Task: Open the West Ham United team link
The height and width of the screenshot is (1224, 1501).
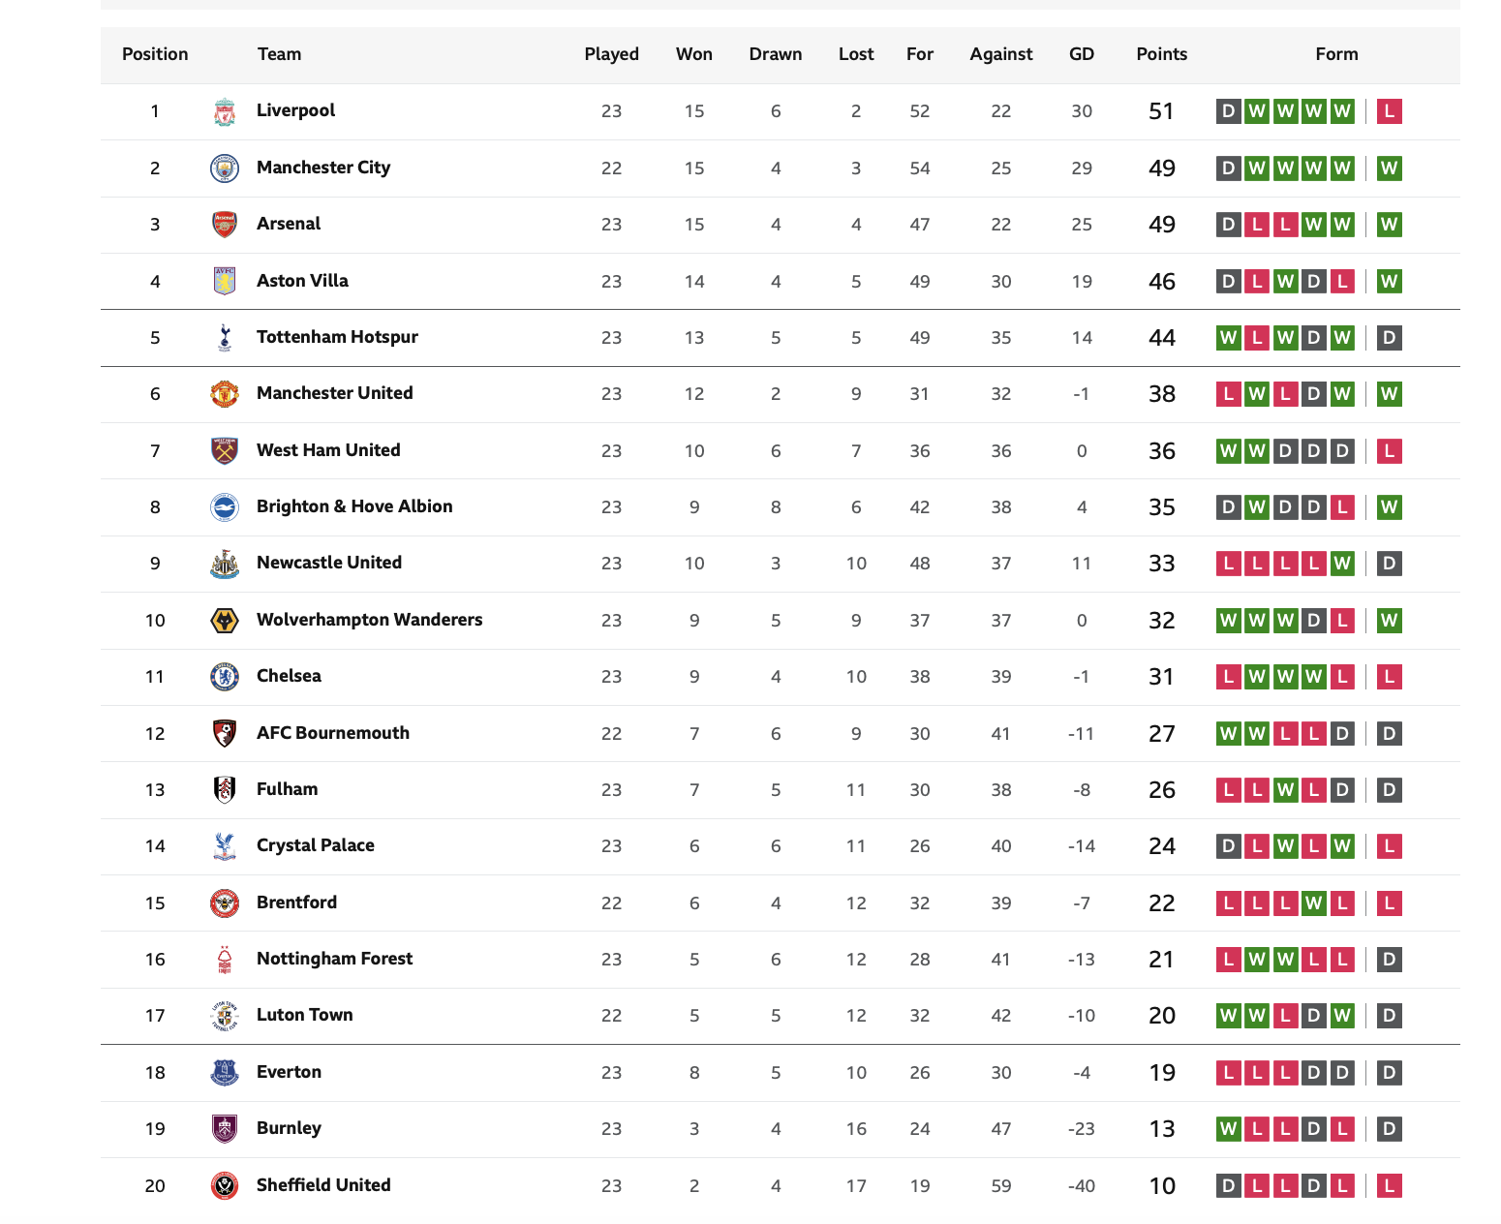Action: tap(328, 450)
